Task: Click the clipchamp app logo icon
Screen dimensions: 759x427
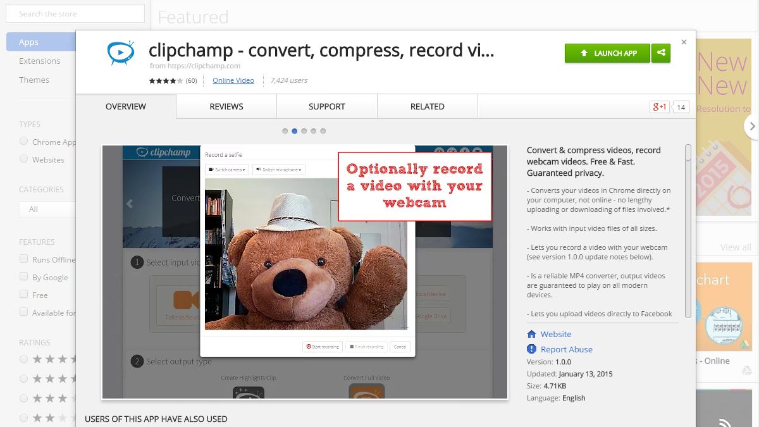Action: (x=120, y=54)
